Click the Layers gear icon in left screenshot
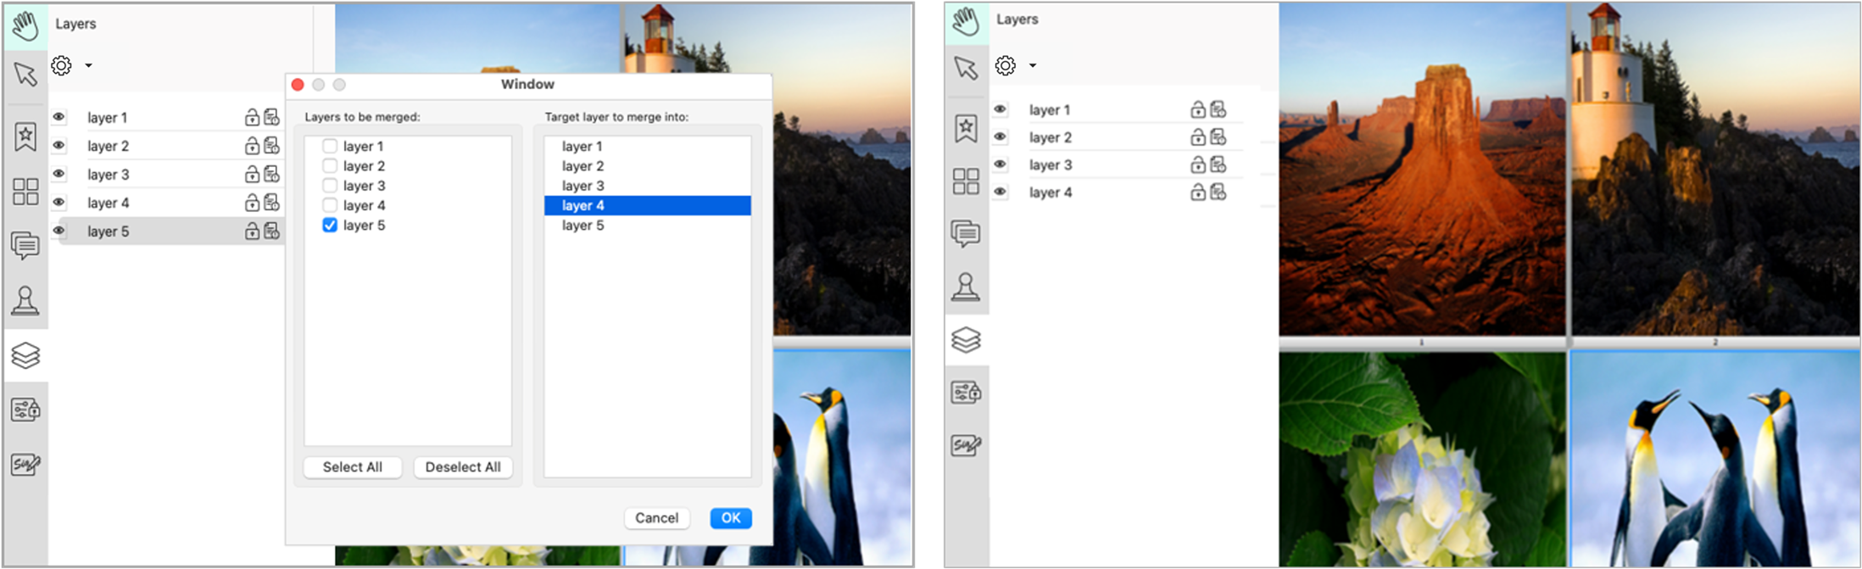This screenshot has height=569, width=1862. tap(62, 65)
